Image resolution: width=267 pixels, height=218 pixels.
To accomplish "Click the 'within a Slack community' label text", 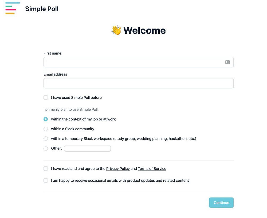I will tap(73, 129).
